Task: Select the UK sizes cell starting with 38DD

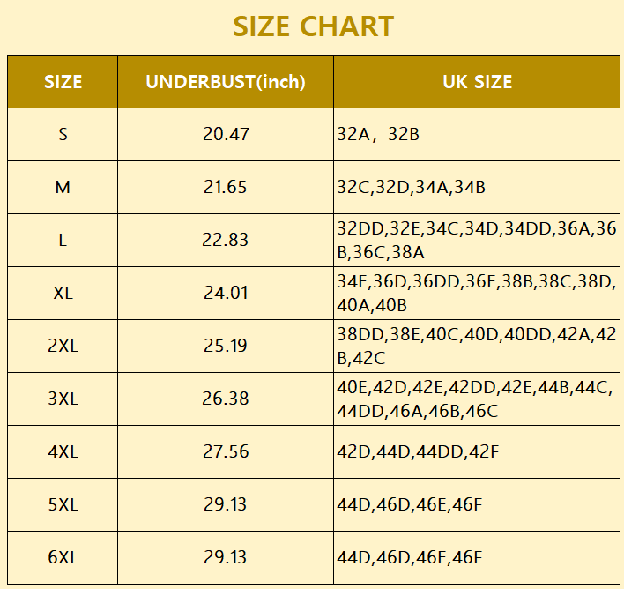Action: click(476, 346)
